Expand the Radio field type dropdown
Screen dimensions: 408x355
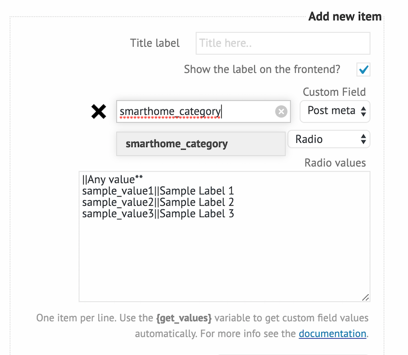(329, 140)
